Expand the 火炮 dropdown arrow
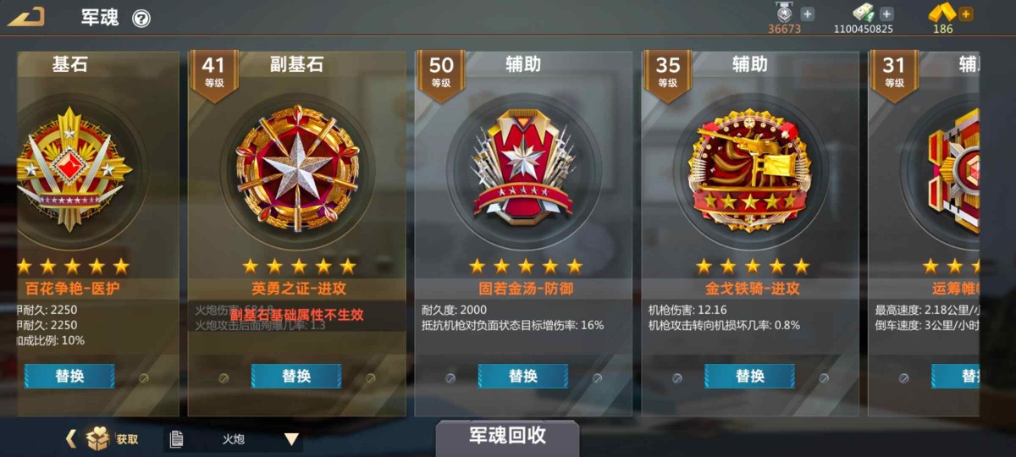 [291, 438]
